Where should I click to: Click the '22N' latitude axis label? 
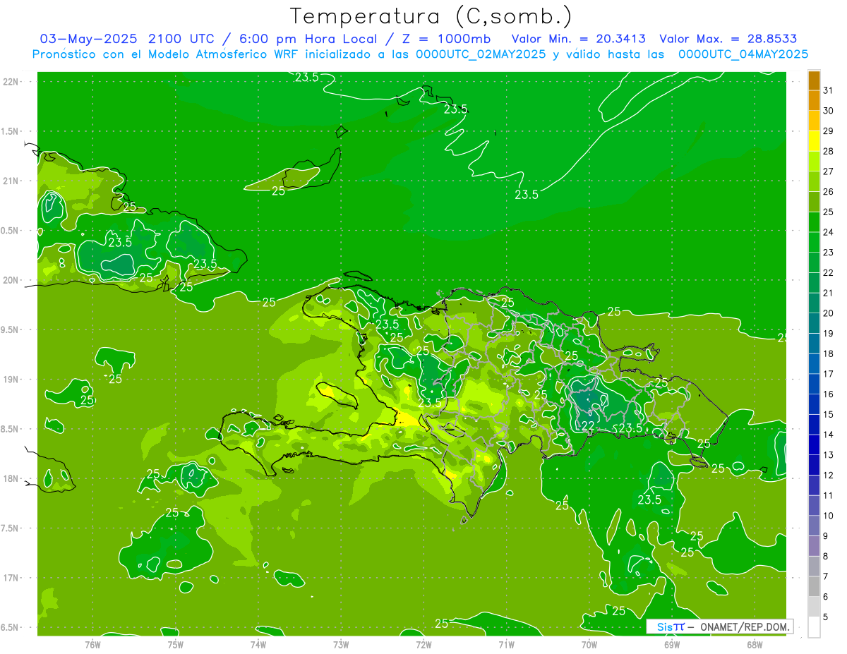pos(11,82)
